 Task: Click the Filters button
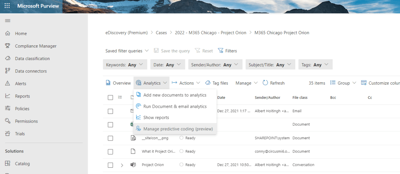227,51
